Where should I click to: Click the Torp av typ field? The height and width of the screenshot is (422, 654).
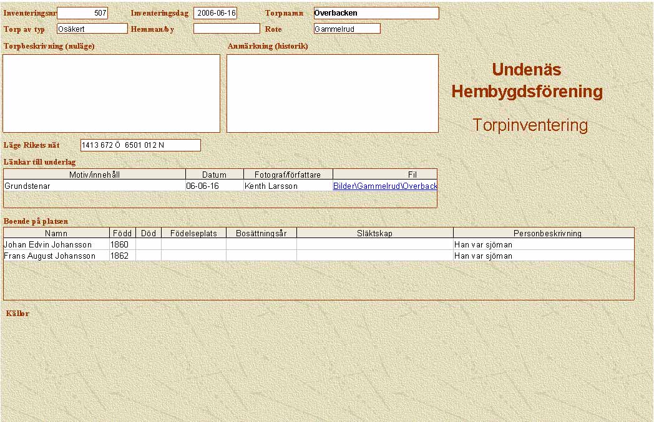(x=92, y=29)
